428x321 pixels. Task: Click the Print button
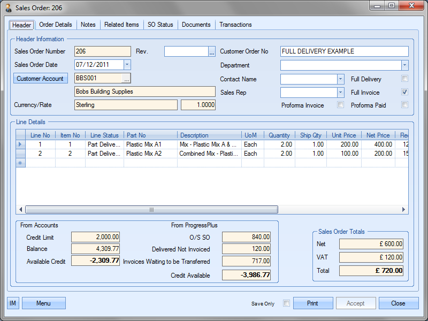pos(313,303)
